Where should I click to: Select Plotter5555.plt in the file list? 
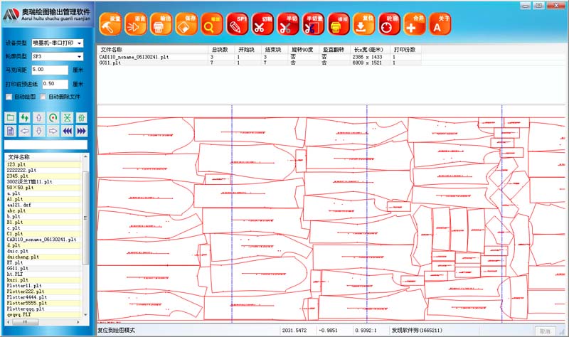(x=43, y=304)
